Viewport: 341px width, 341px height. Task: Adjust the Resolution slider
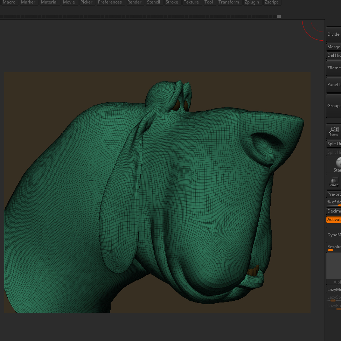[x=334, y=248]
